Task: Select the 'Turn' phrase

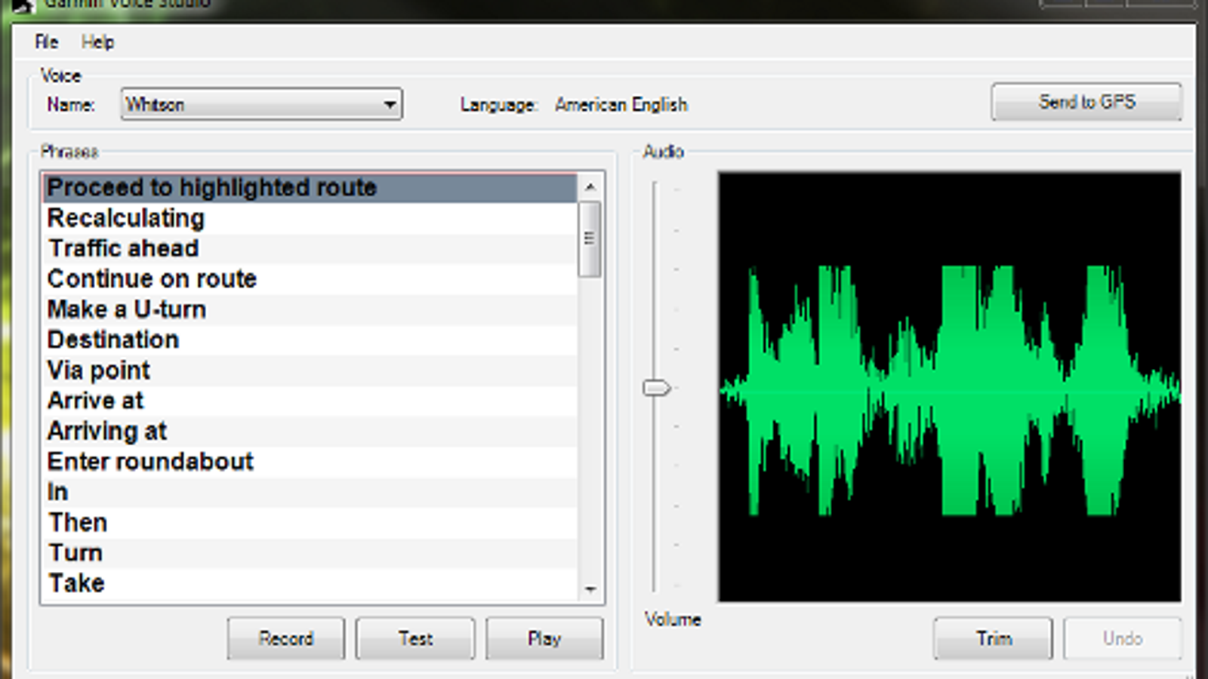Action: tap(310, 552)
